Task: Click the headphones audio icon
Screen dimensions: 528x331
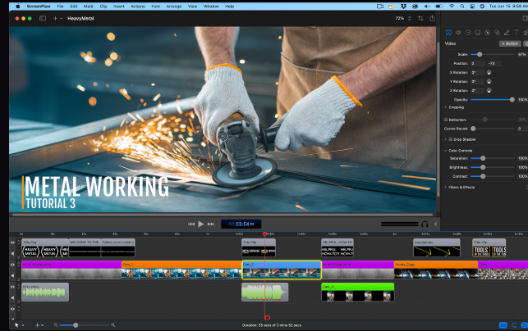Action: [425, 224]
